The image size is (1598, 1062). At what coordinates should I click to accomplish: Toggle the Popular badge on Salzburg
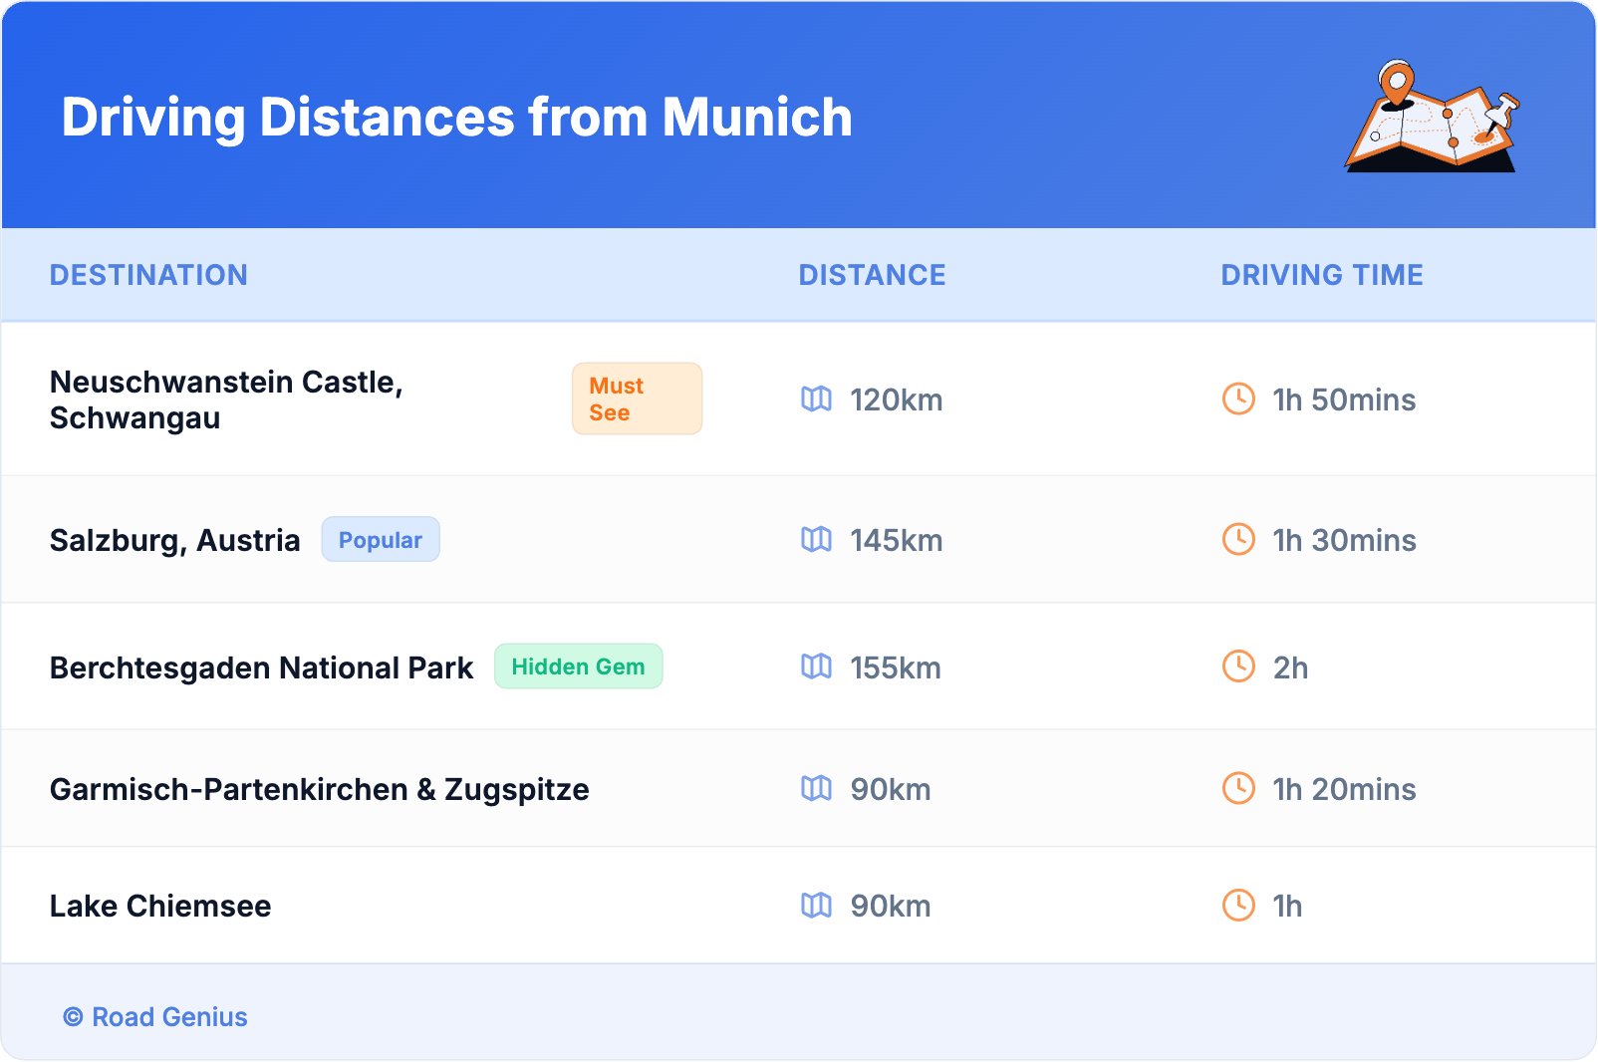pyautogui.click(x=381, y=539)
